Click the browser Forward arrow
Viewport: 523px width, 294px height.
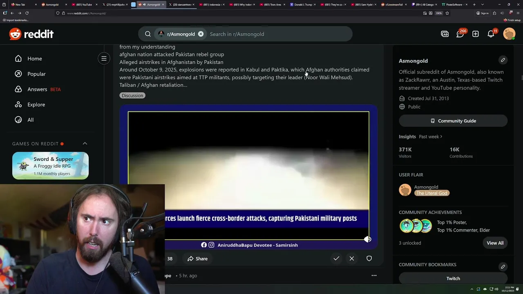(x=19, y=13)
